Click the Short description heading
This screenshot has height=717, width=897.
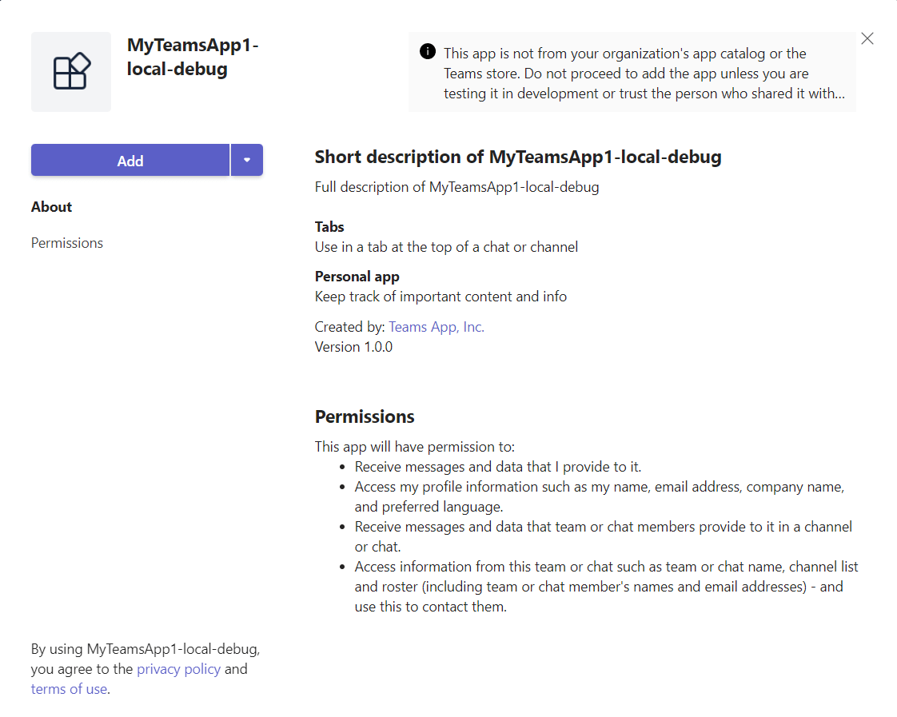coord(518,157)
